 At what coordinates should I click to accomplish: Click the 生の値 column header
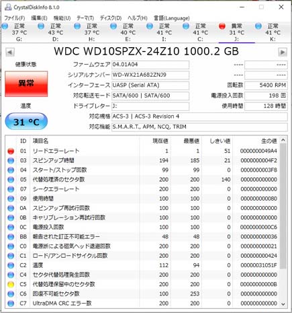[269, 141]
